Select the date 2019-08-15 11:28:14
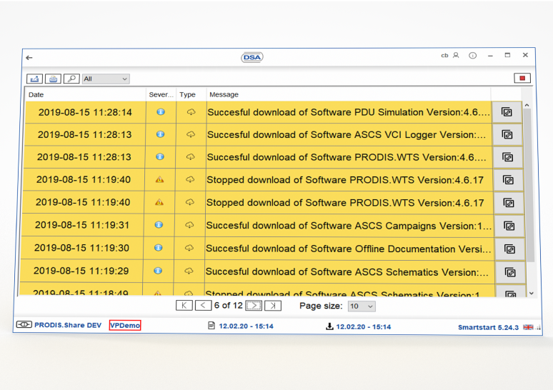Screen dimensions: 553x390 pos(85,112)
